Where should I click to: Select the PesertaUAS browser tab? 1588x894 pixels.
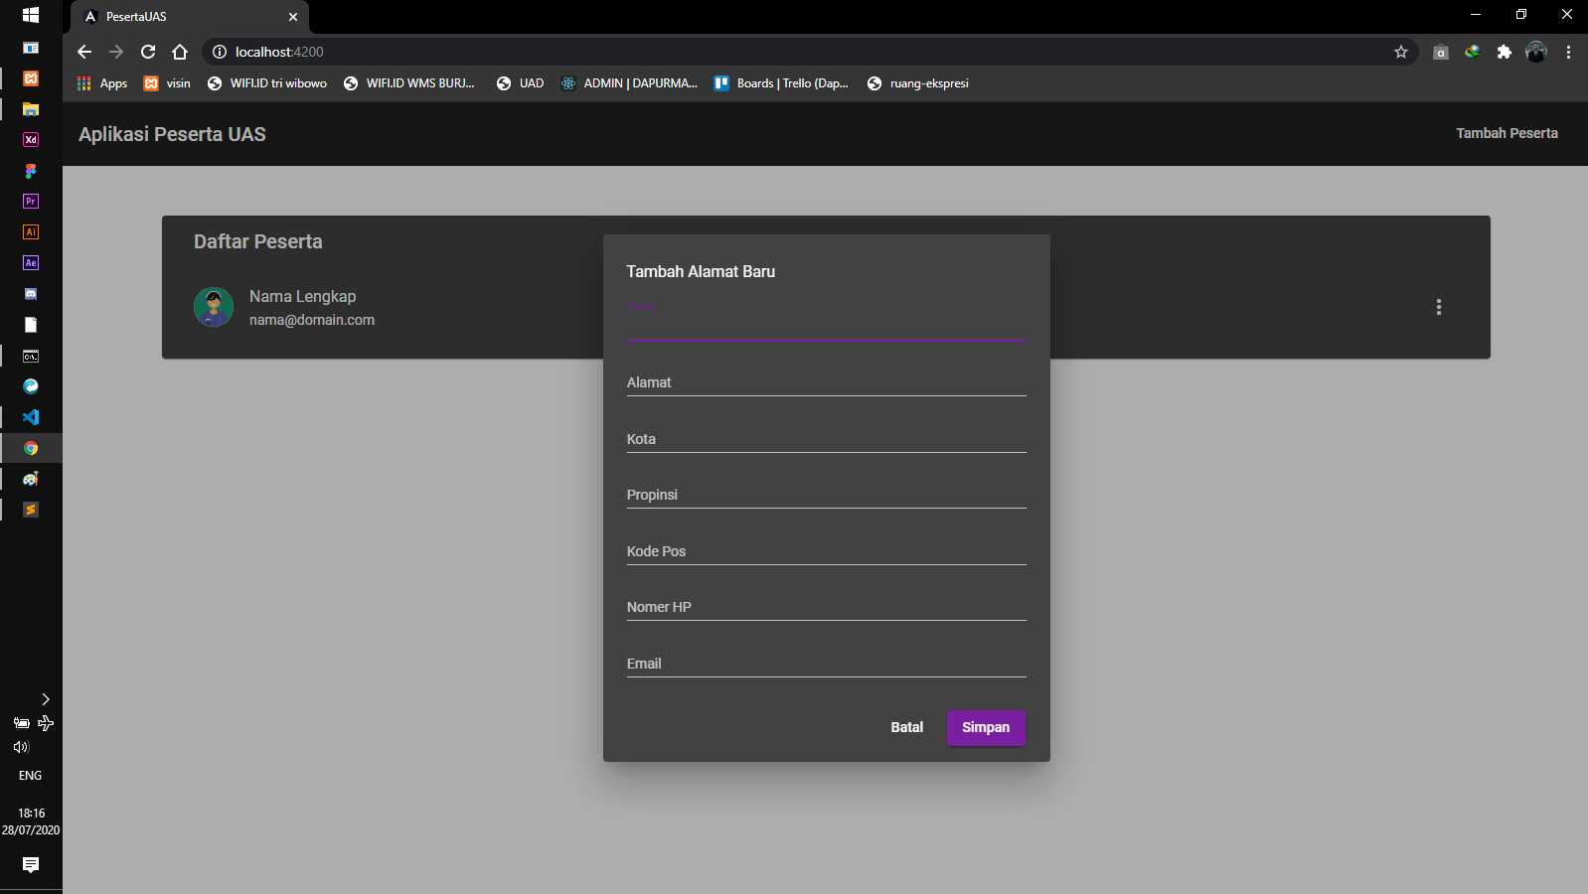pyautogui.click(x=189, y=17)
